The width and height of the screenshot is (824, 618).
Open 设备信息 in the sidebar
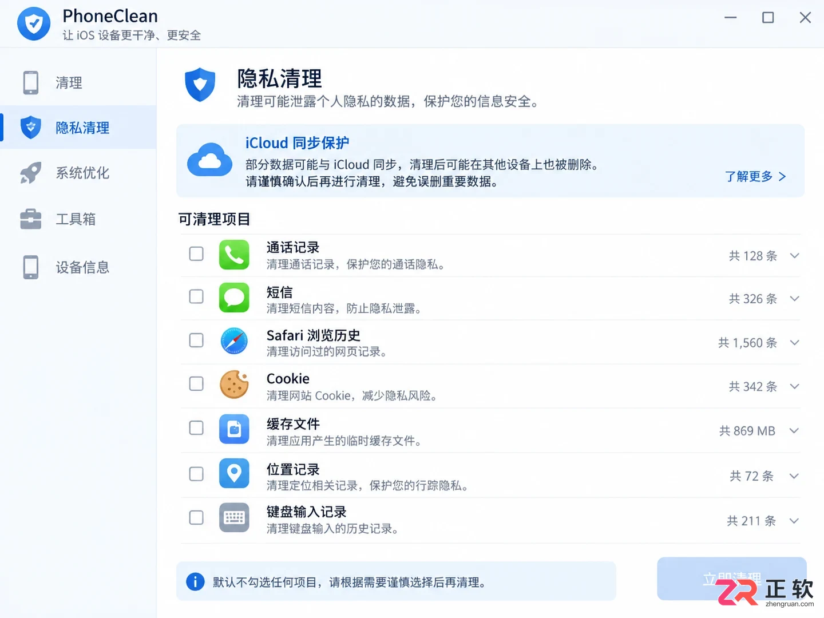78,267
